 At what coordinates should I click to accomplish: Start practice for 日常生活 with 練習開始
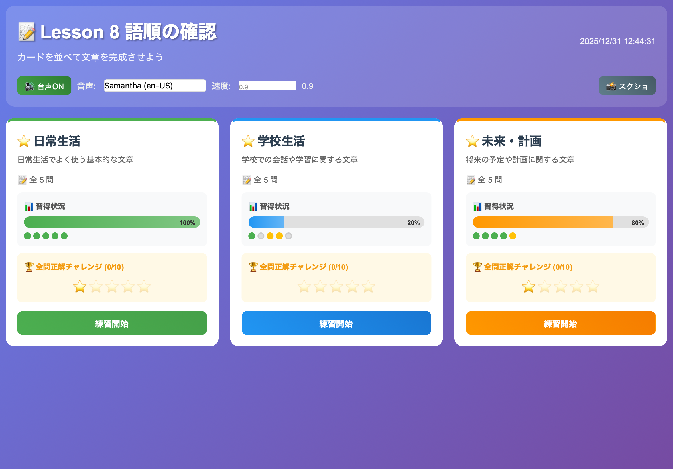(112, 323)
